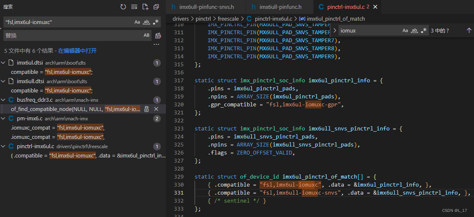Collapse the imx6ul.dtsi result group
474x217 pixels.
[x=3, y=63]
